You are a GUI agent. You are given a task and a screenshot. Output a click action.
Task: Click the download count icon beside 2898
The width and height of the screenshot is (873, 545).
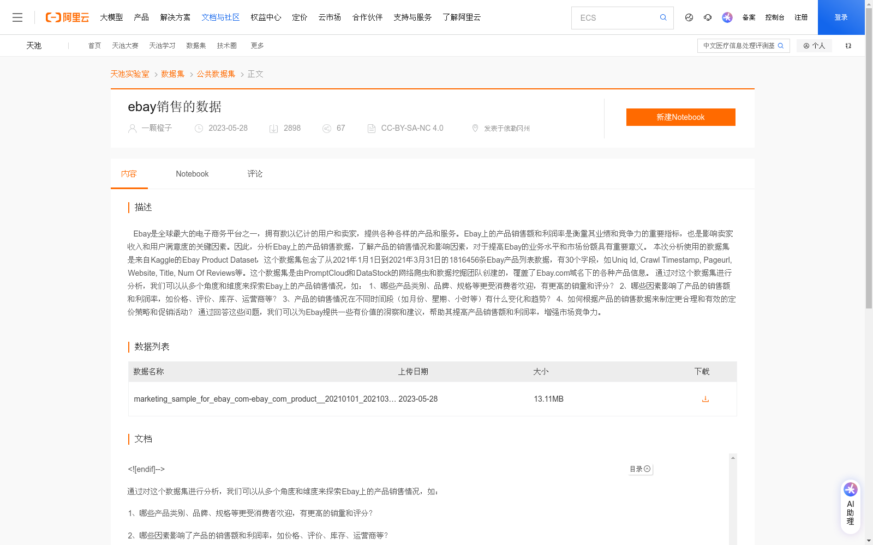pyautogui.click(x=274, y=129)
